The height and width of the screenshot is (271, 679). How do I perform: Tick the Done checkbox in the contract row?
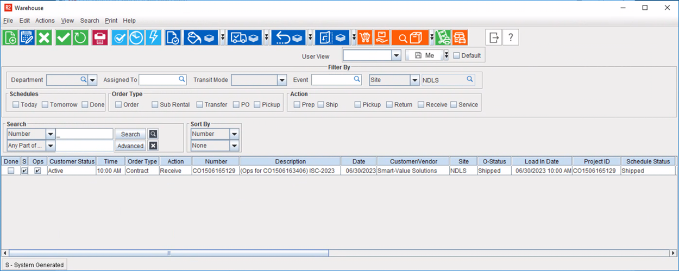[x=11, y=171]
